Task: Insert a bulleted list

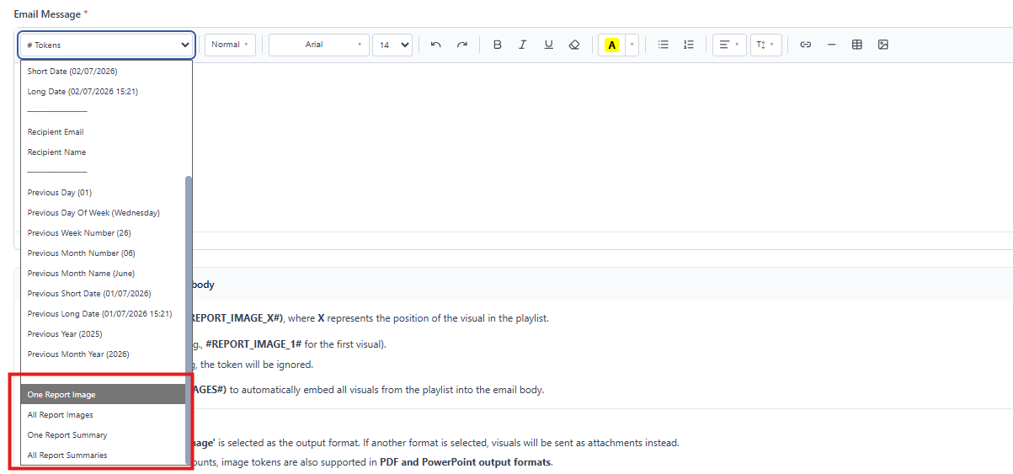Action: pos(663,45)
